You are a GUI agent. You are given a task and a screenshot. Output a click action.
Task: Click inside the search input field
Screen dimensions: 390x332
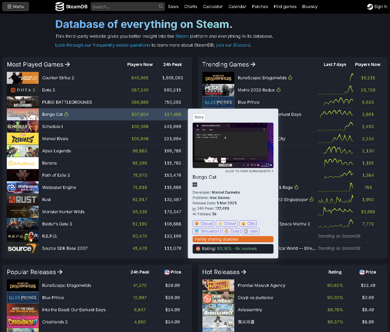[125, 6]
